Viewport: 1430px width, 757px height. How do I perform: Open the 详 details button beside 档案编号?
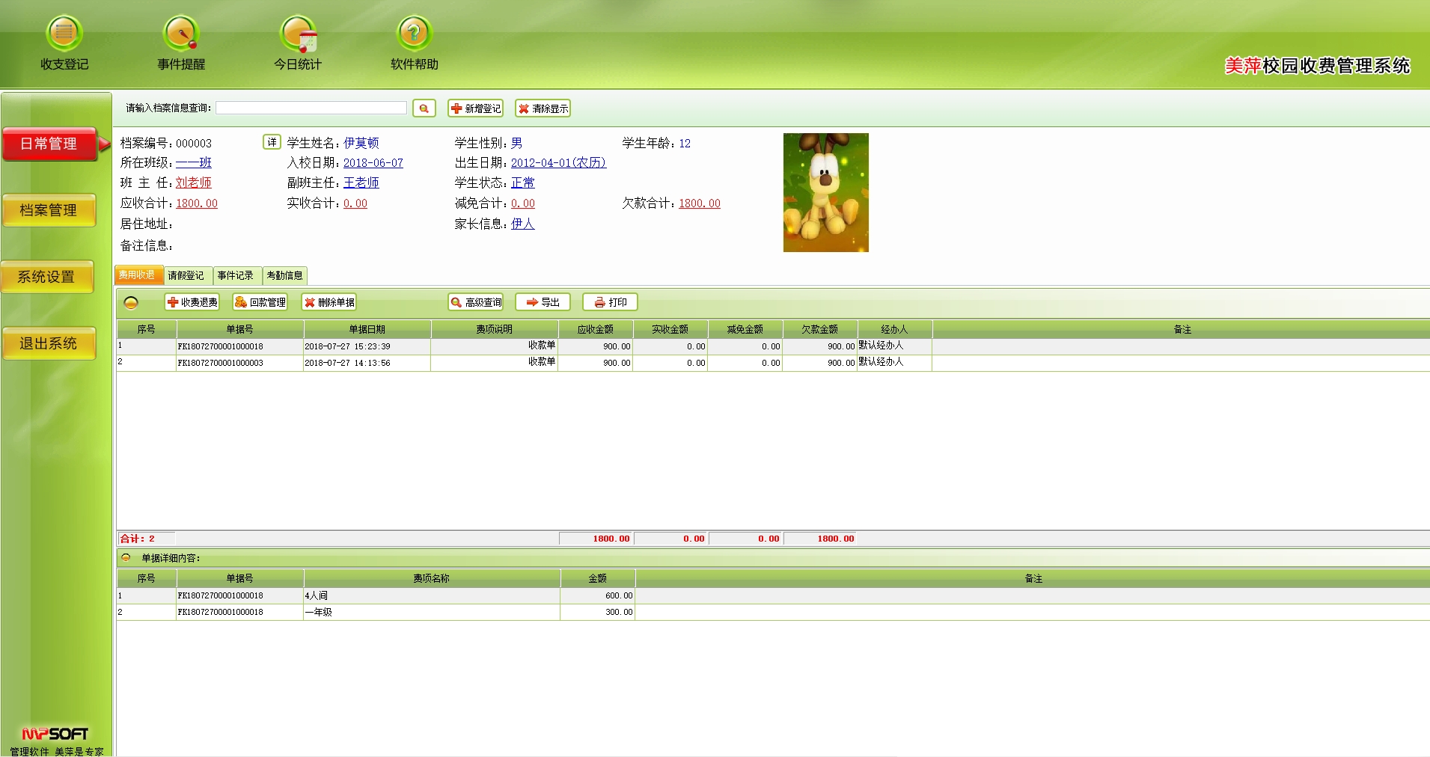272,142
